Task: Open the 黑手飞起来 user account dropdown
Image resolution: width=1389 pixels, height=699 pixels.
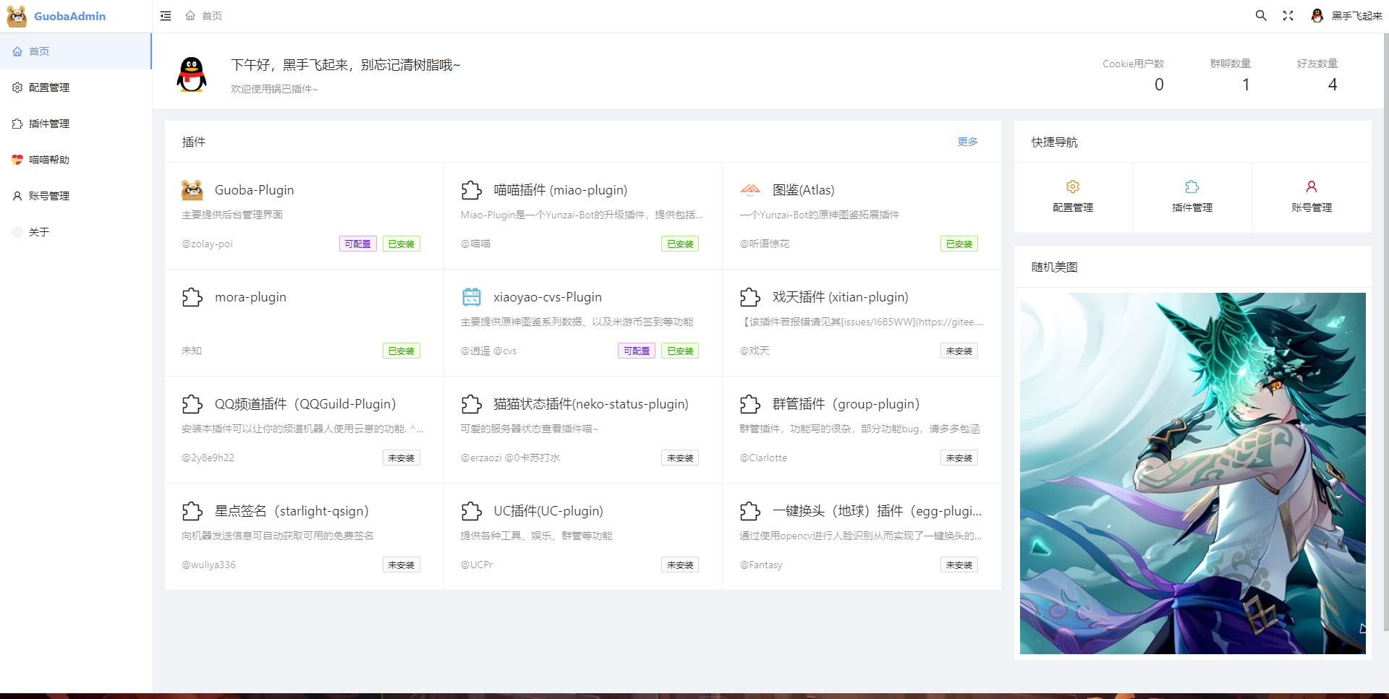Action: click(1347, 16)
